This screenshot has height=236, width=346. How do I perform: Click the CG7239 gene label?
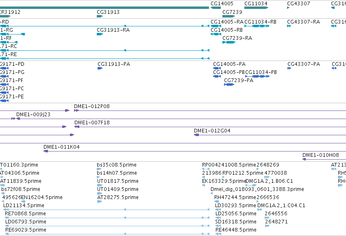pyautogui.click(x=232, y=12)
